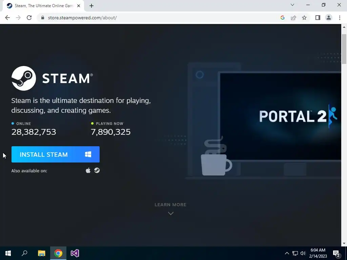
Task: Click the Learn More link
Action: tap(170, 205)
